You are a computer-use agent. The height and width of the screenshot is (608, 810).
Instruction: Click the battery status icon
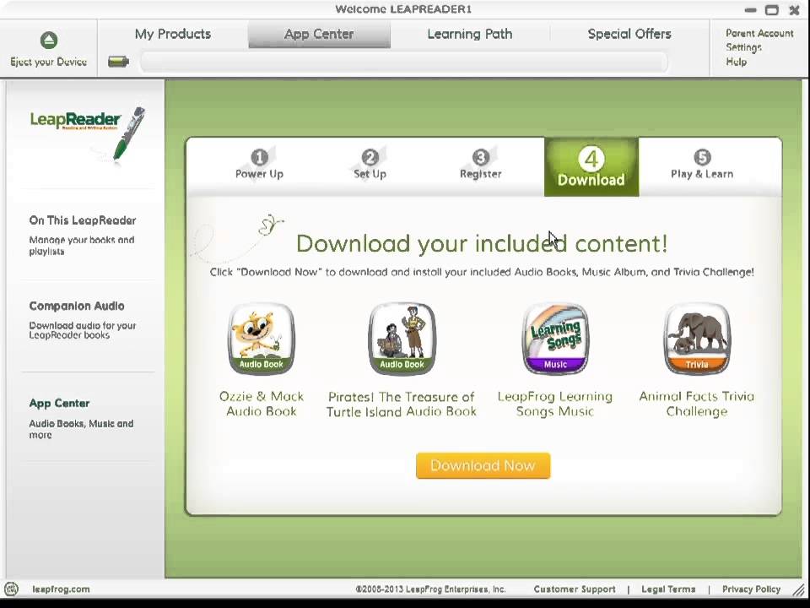coord(118,62)
